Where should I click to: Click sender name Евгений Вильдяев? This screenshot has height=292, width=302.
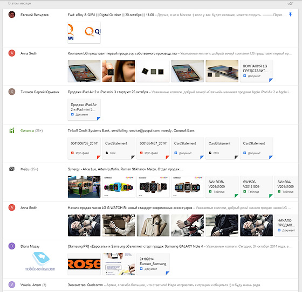35,15
